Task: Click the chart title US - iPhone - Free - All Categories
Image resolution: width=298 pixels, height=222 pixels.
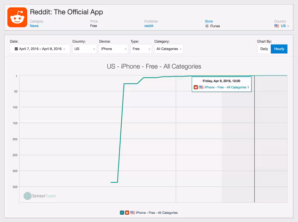Action: click(154, 66)
